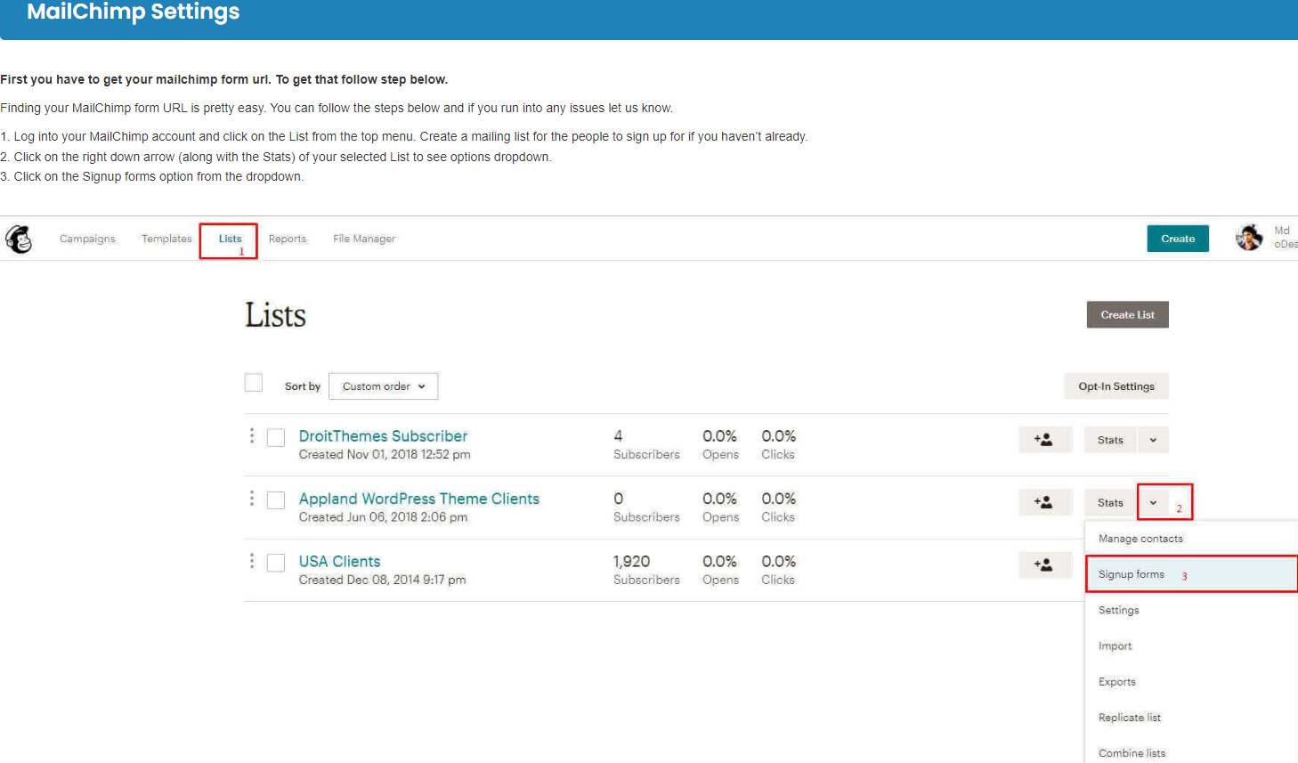Select the DroitThemes Subscriber checkbox
This screenshot has width=1298, height=763.
276,437
